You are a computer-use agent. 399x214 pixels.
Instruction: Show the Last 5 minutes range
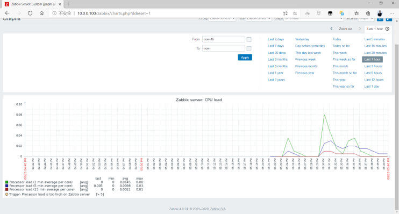tap(375, 39)
